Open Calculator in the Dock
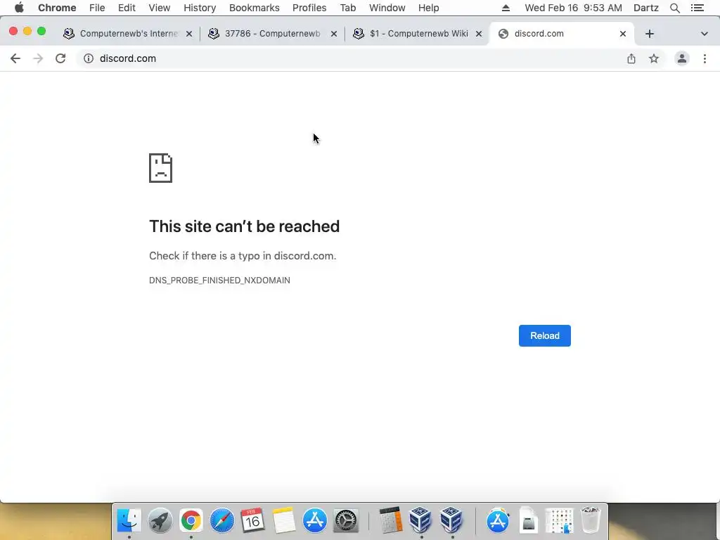720x540 pixels. (391, 520)
